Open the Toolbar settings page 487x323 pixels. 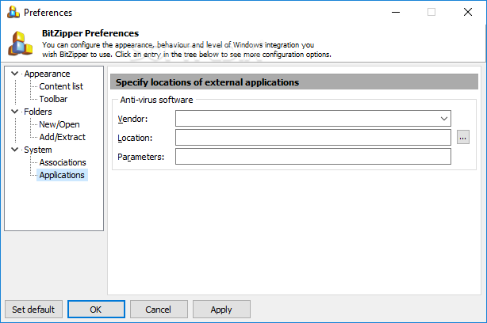tap(53, 99)
